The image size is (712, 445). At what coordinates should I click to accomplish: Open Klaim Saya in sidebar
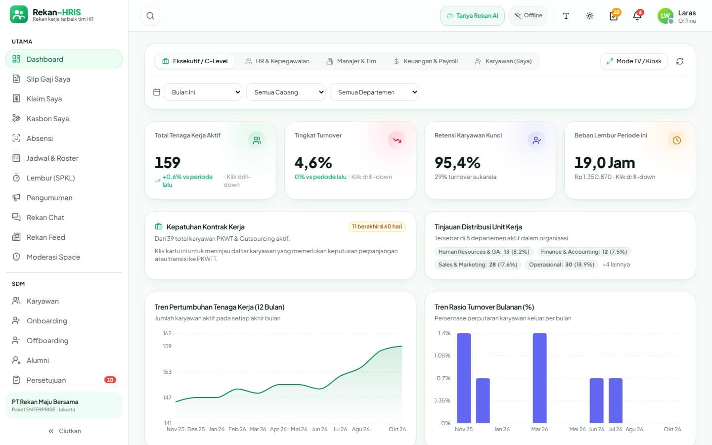[x=64, y=99]
